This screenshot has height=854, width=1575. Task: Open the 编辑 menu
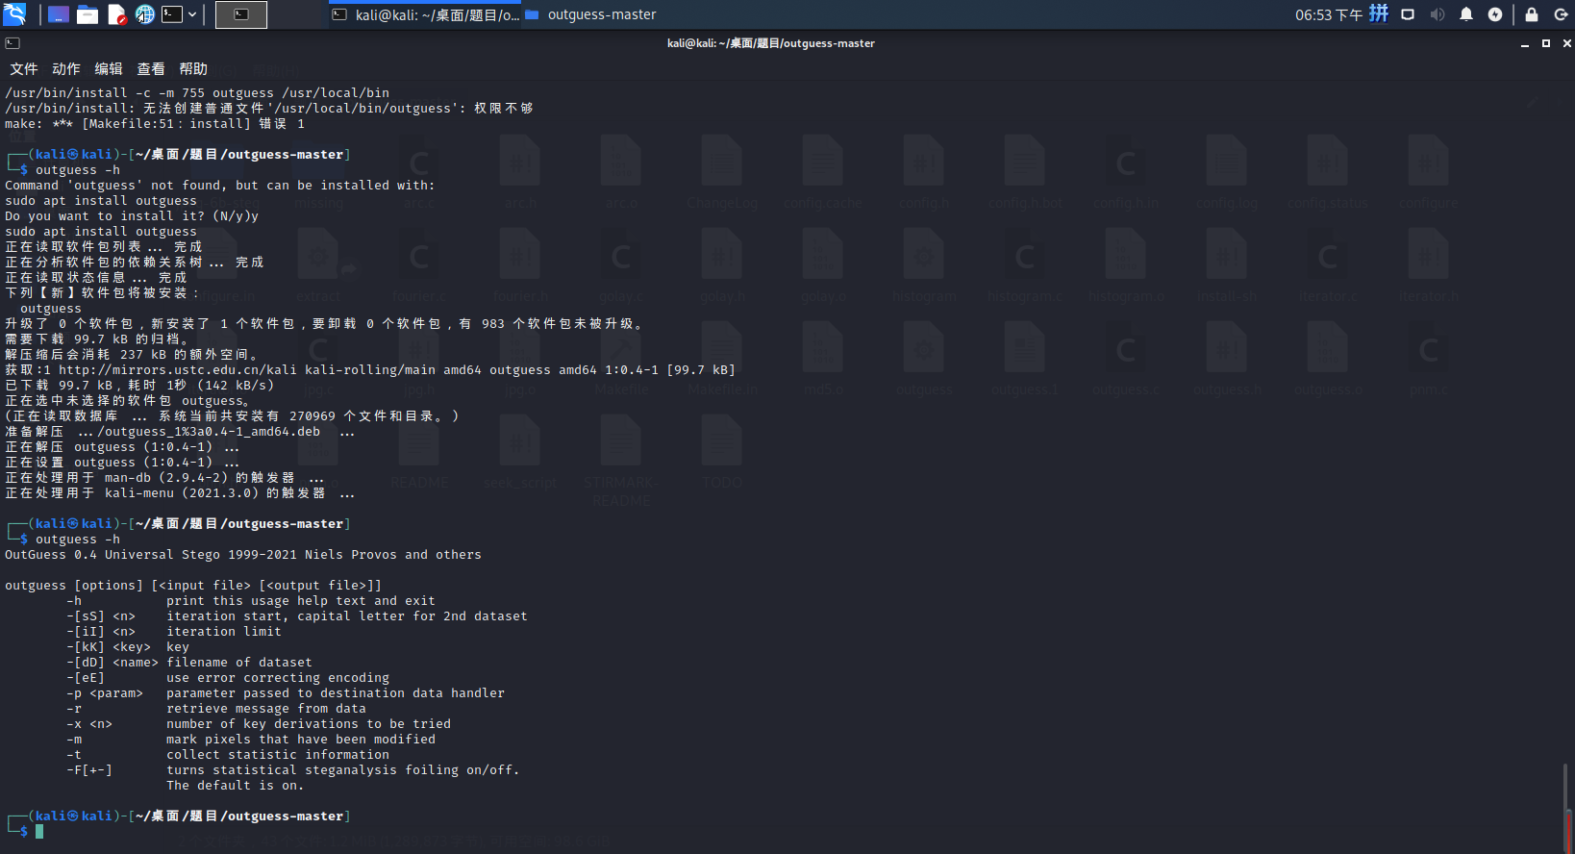[109, 69]
